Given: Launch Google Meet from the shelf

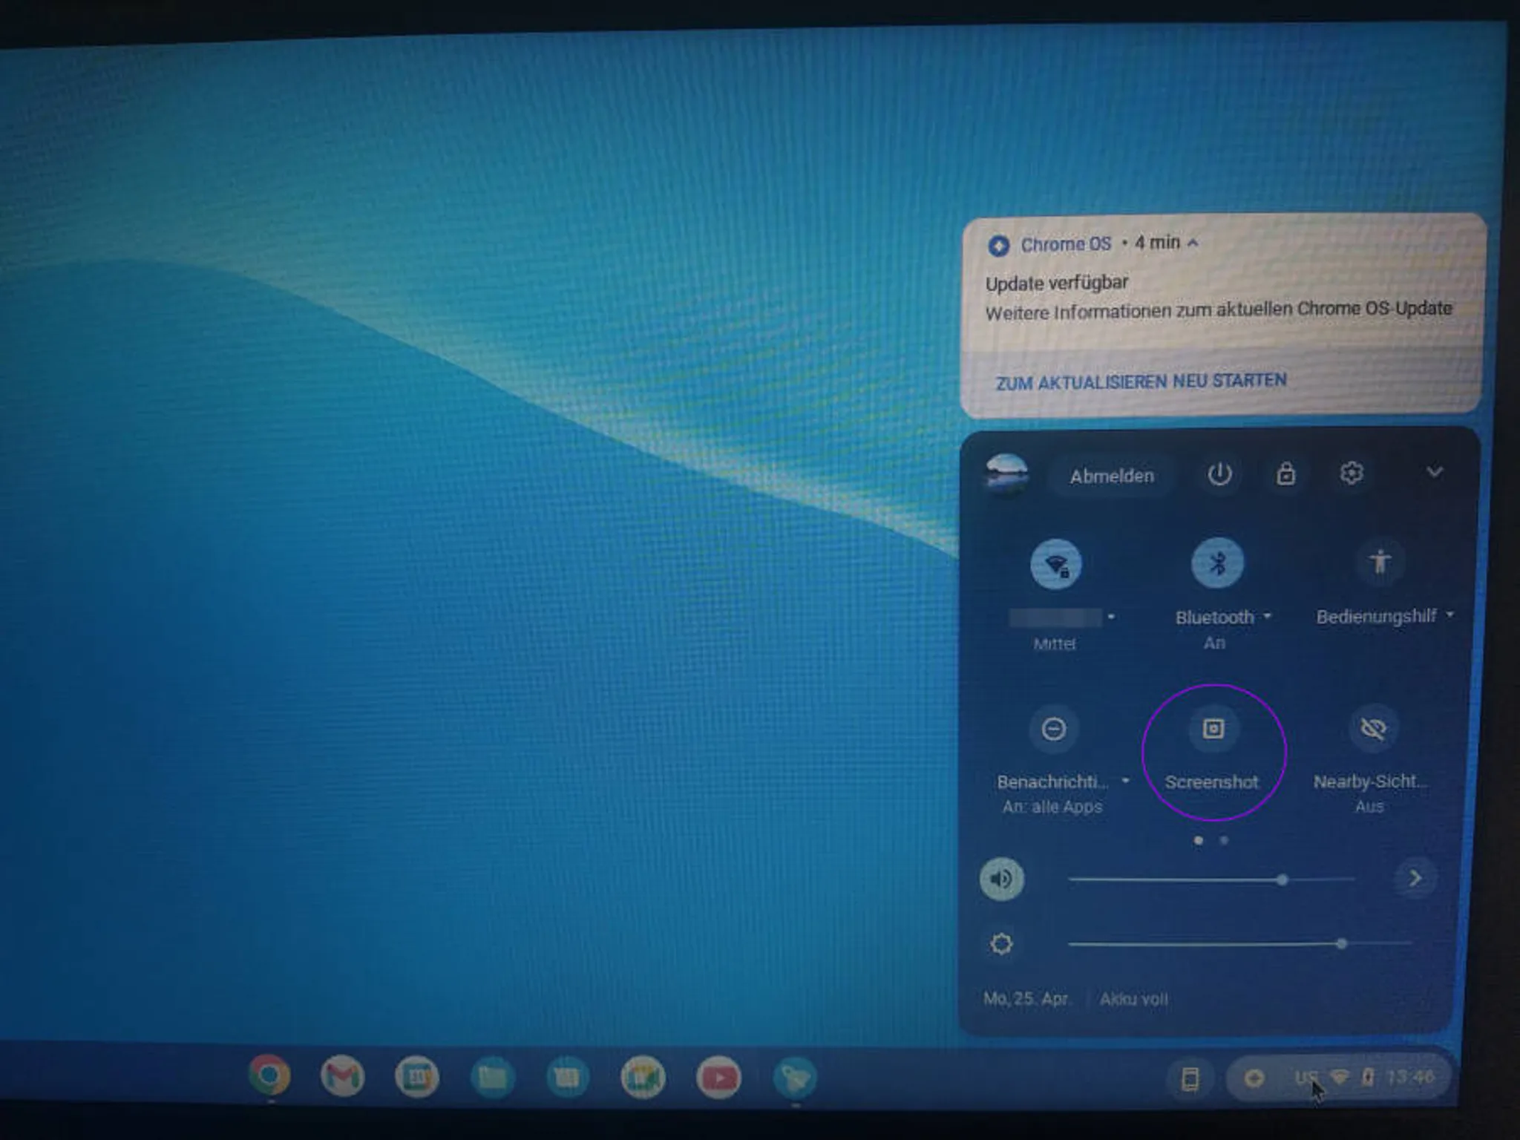Looking at the screenshot, I should coord(643,1077).
